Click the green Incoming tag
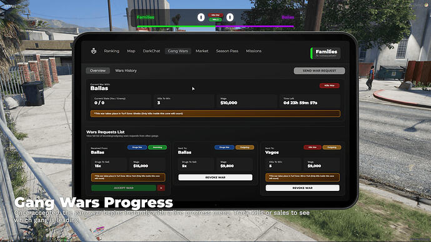The image size is (431, 242). click(x=157, y=147)
